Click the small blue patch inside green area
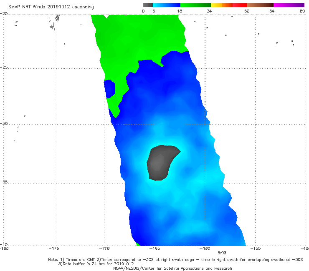This screenshot has height=271, width=309. pyautogui.click(x=109, y=88)
